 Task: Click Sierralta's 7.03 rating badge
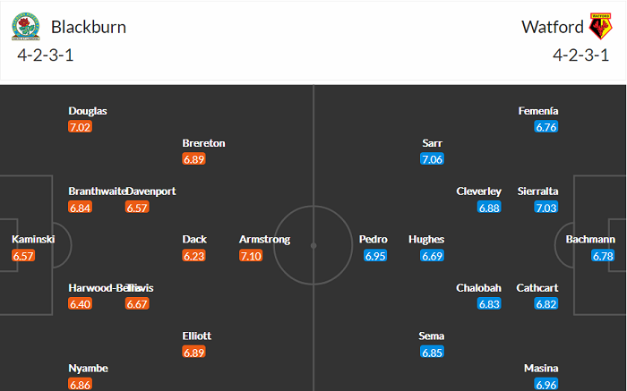[546, 208]
